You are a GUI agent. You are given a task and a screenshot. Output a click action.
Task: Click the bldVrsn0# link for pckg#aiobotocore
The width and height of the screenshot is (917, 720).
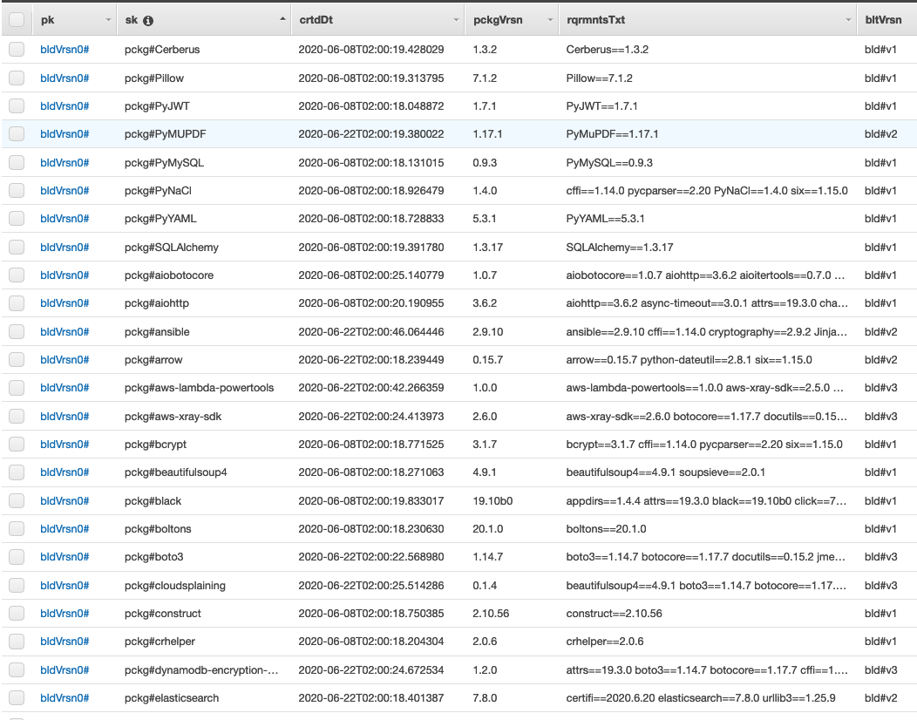coord(65,275)
